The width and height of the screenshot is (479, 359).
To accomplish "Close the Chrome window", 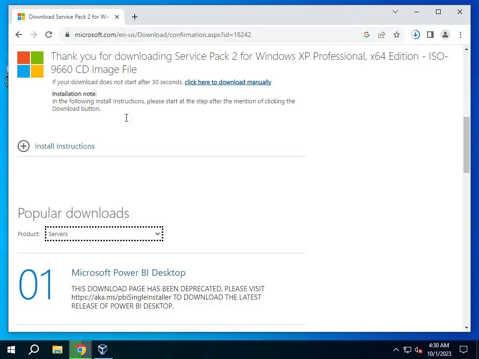I will (x=459, y=12).
